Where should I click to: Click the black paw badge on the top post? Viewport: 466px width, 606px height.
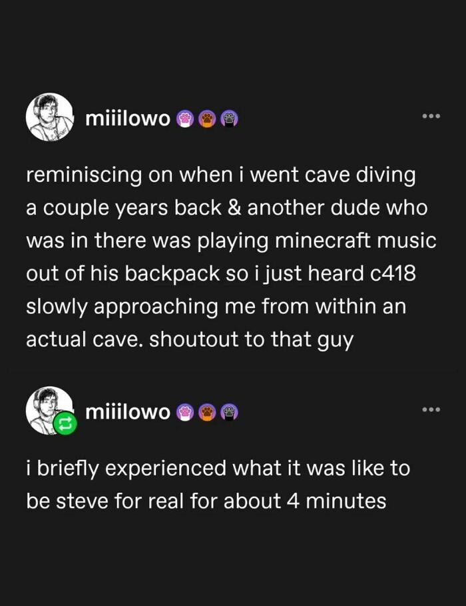pyautogui.click(x=228, y=118)
